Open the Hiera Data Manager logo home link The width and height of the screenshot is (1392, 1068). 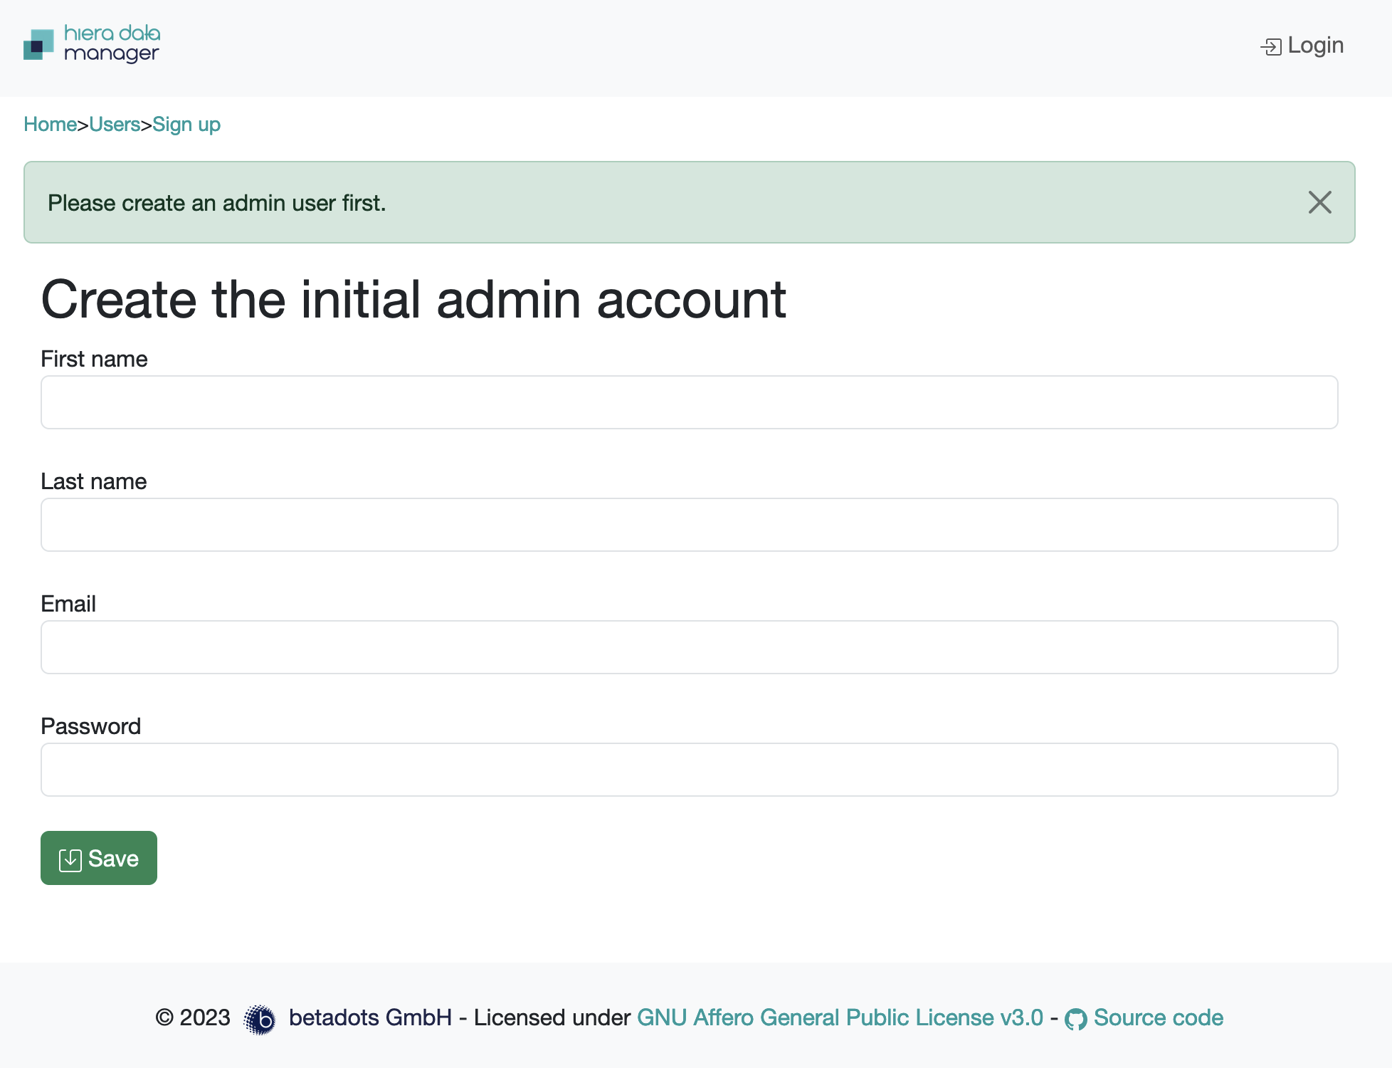[92, 44]
